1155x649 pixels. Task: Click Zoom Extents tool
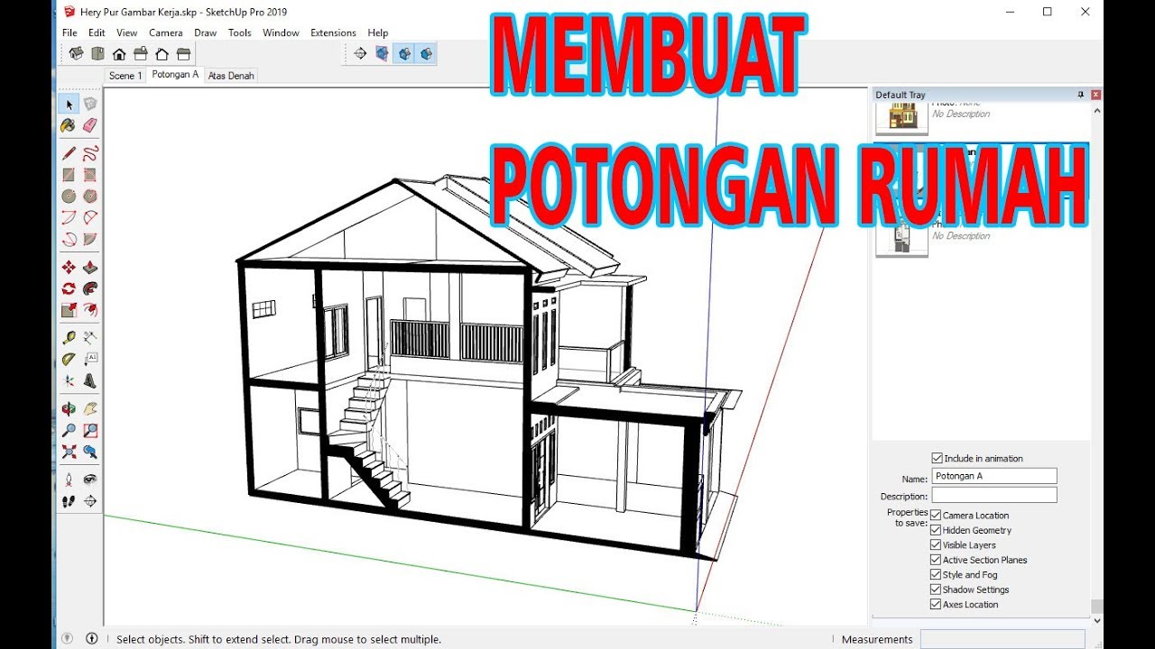pos(69,452)
